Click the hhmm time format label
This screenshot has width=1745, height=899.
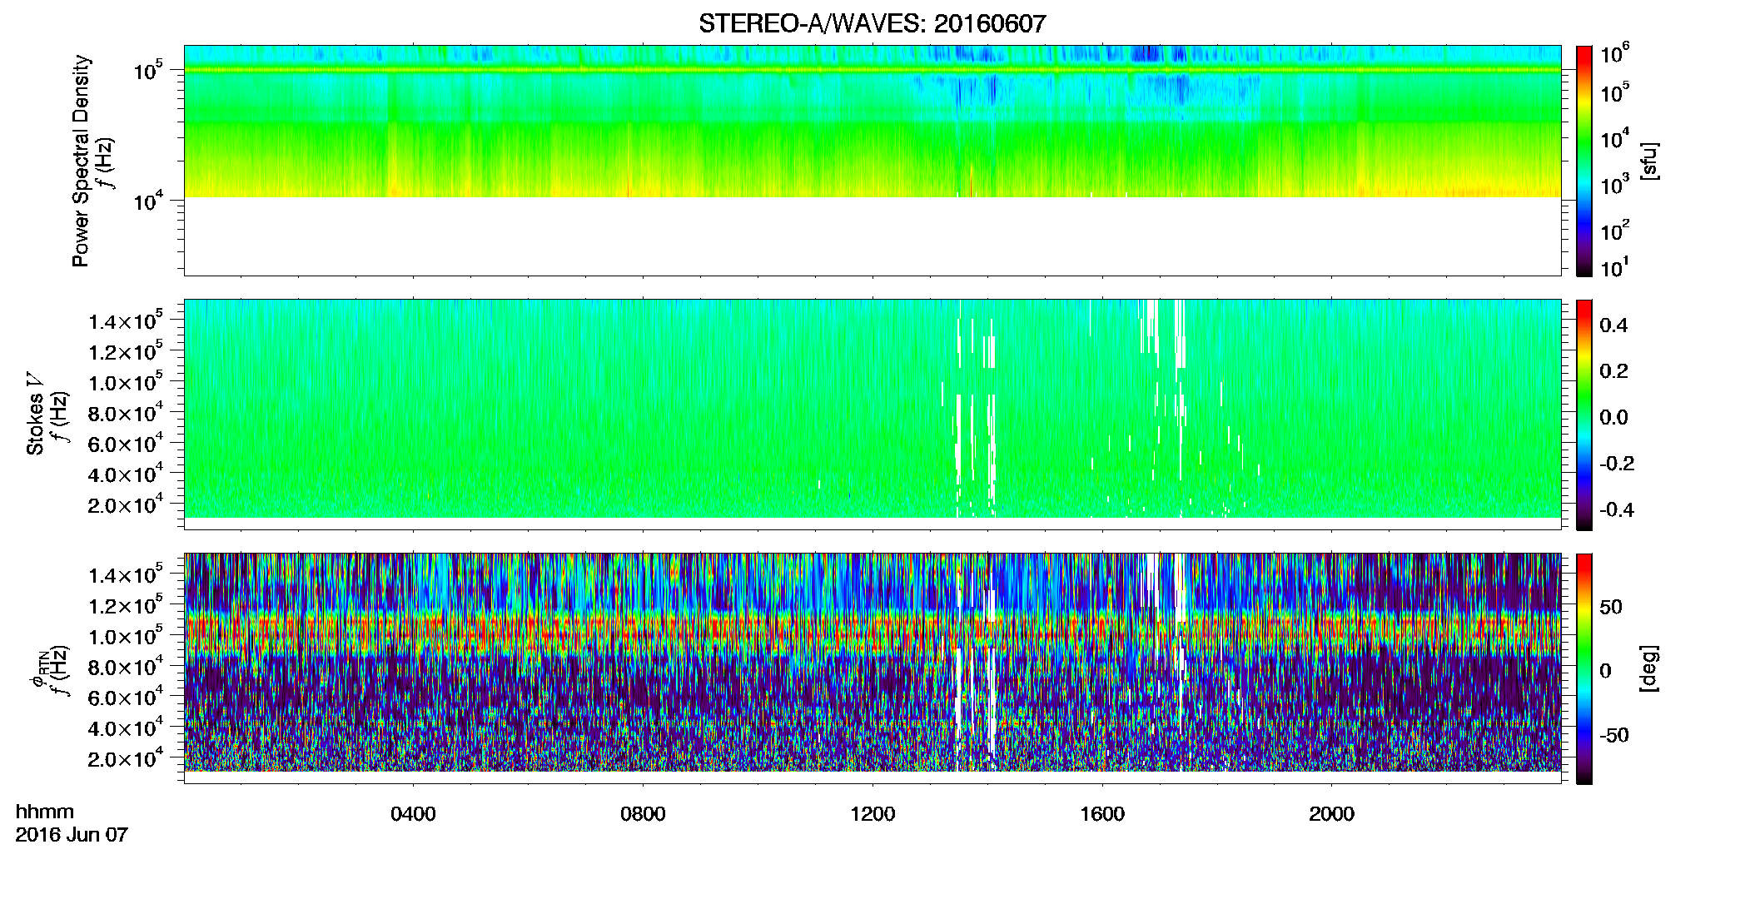click(45, 812)
